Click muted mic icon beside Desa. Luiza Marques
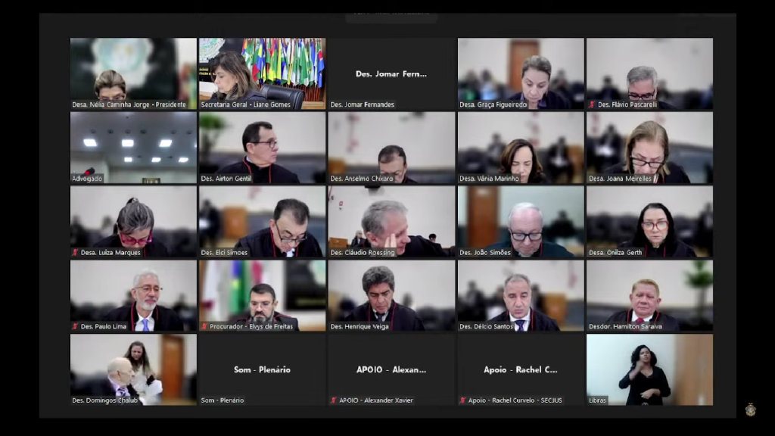775x436 pixels. (x=75, y=252)
